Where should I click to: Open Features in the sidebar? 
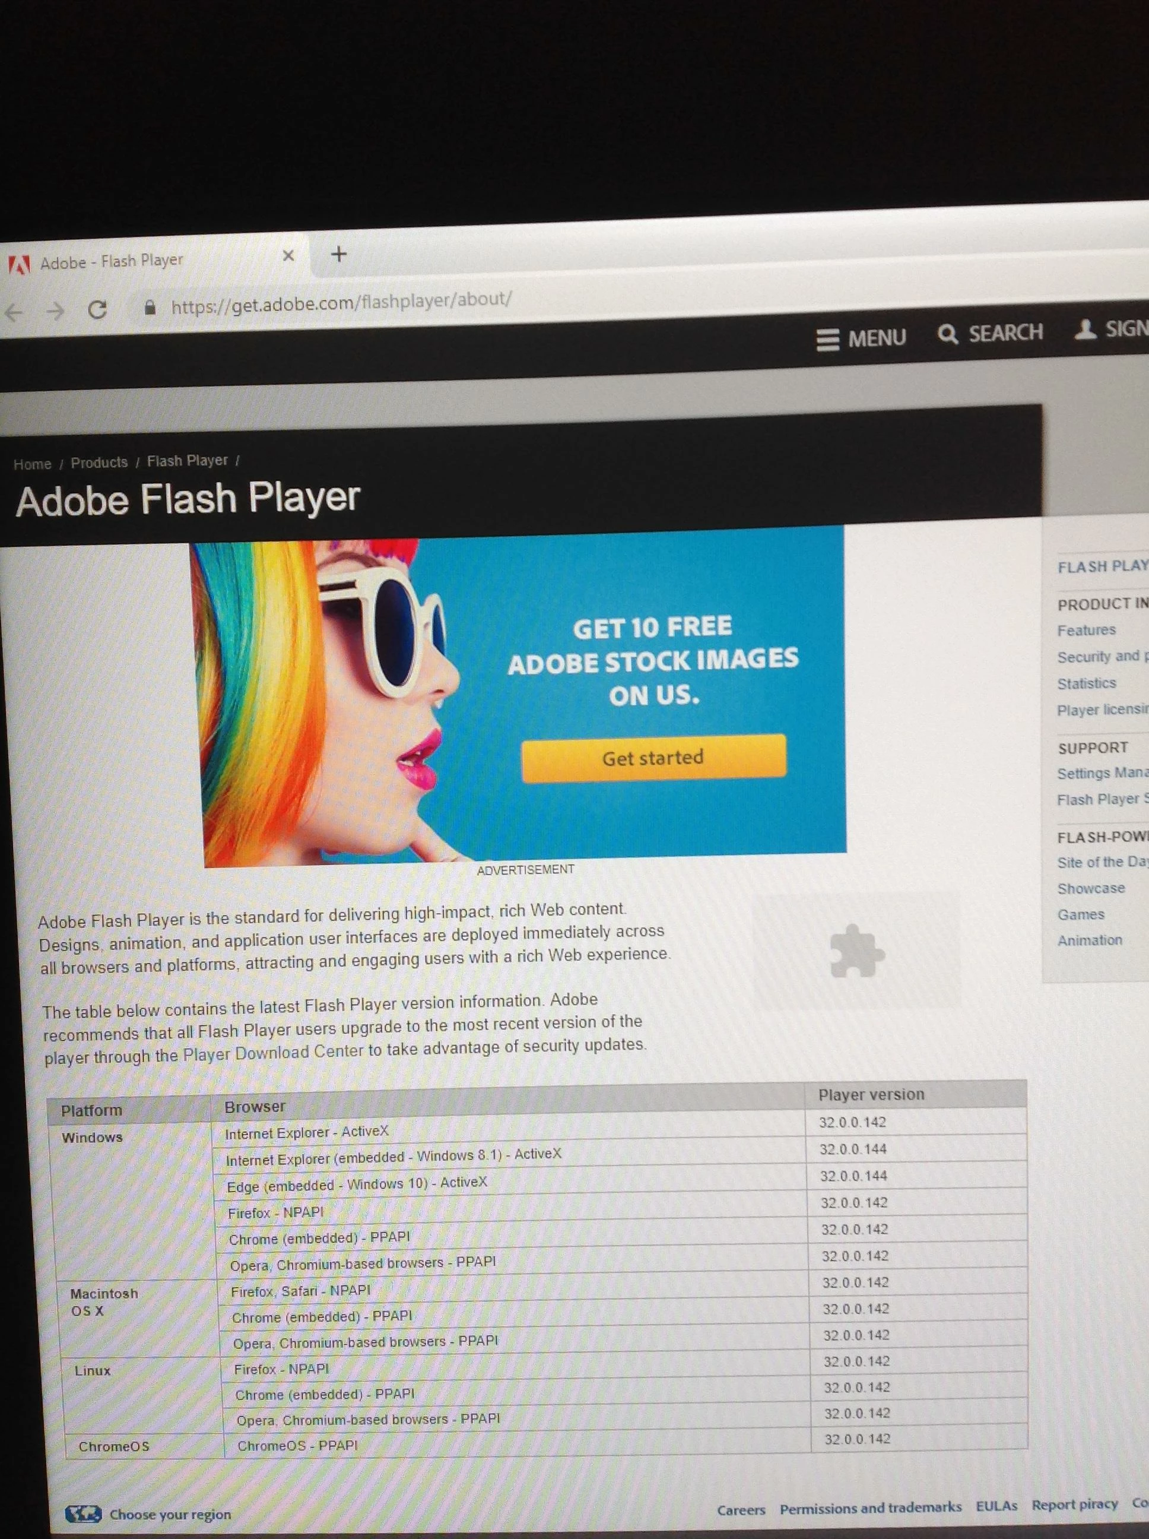(1085, 631)
